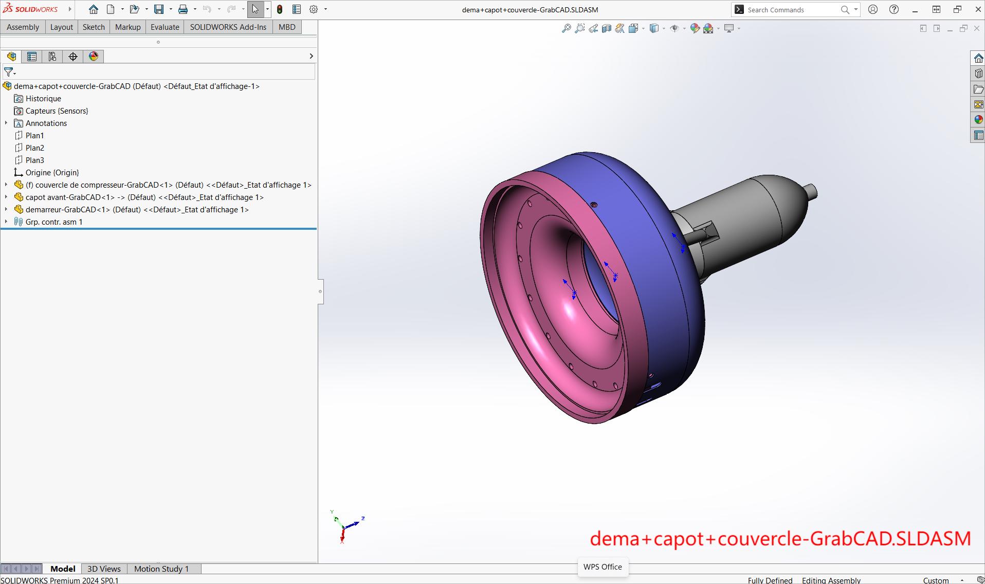Open the feature tree filter
Image resolution: width=985 pixels, height=584 pixels.
(x=9, y=72)
